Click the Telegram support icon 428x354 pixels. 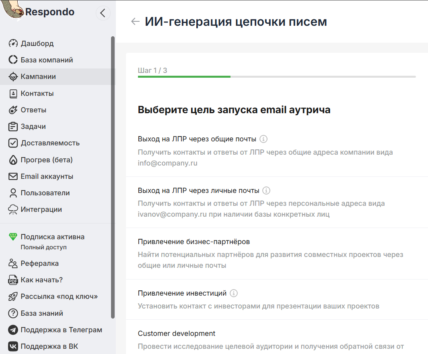pos(13,330)
